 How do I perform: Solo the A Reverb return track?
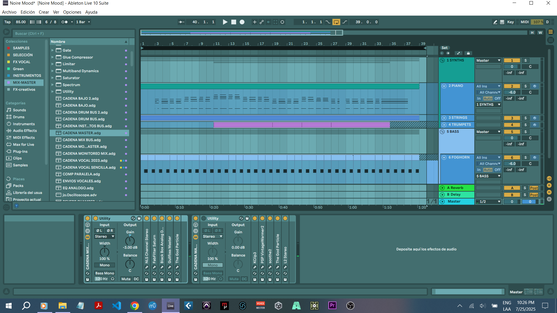point(525,188)
